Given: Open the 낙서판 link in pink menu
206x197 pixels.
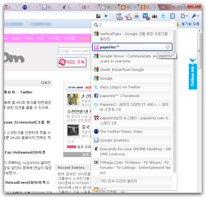Looking at the screenshot, I should tap(54, 38).
